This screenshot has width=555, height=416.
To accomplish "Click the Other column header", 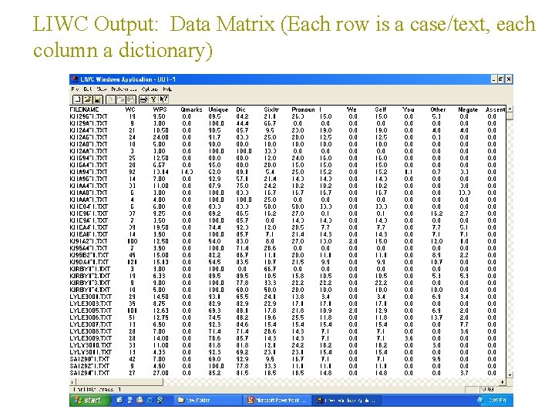I will click(x=438, y=109).
